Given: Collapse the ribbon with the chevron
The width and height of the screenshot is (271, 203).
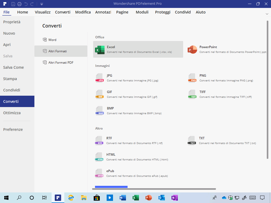Looking at the screenshot, I should [267, 14].
